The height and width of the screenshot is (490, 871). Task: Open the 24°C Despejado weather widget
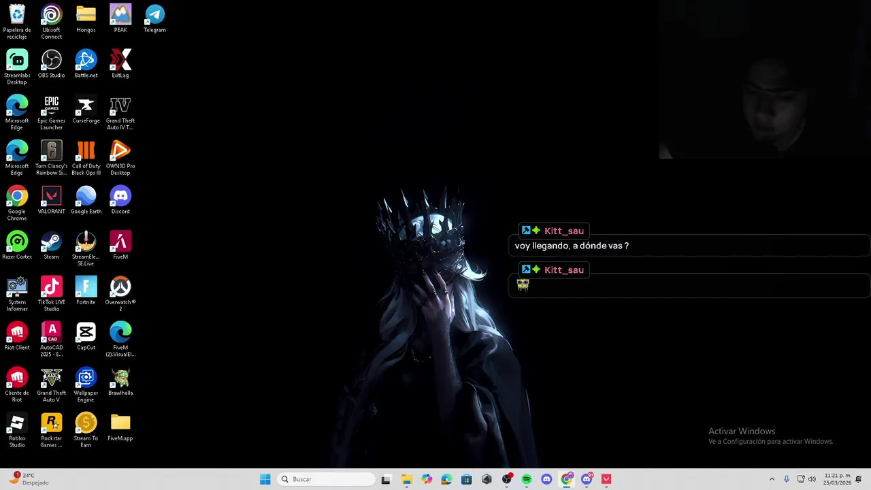coord(29,479)
